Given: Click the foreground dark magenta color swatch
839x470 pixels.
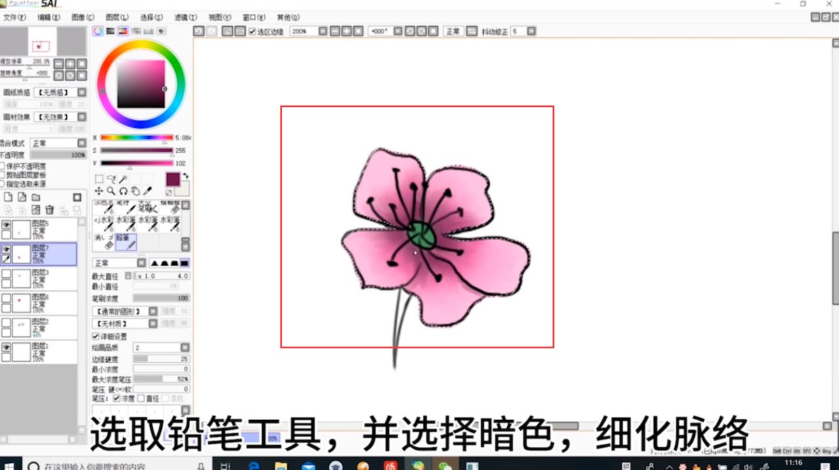Looking at the screenshot, I should pos(172,179).
